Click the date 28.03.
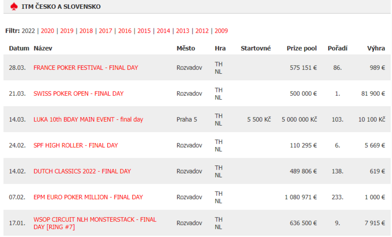 pos(17,68)
